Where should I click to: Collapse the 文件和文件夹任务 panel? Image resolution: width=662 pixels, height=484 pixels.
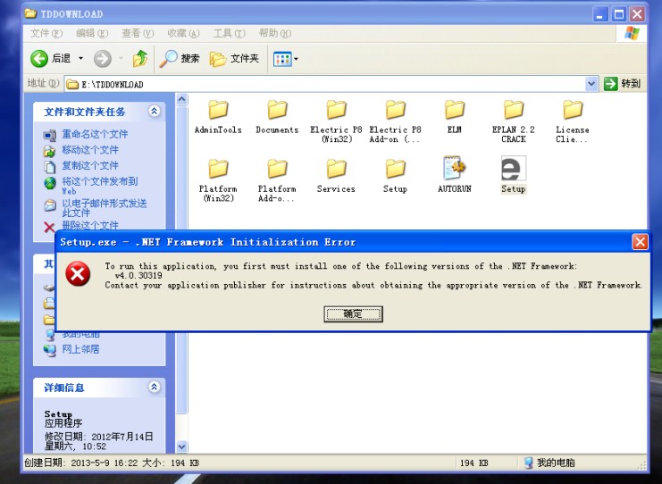pos(154,112)
